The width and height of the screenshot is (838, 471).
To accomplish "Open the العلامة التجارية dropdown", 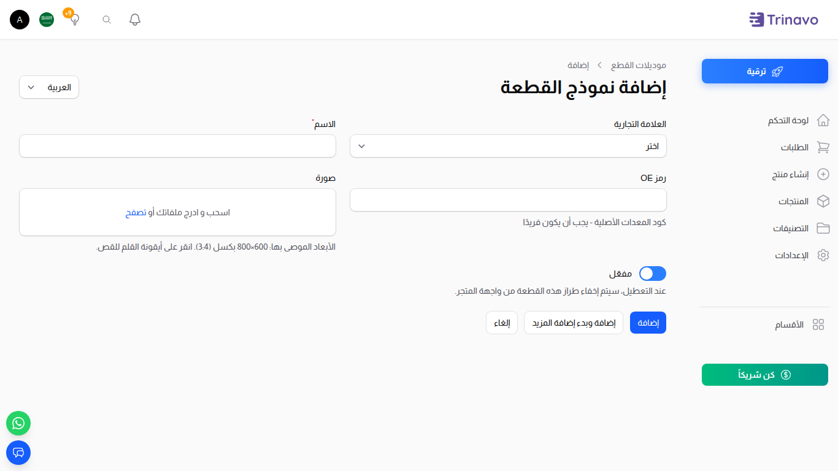I will tap(508, 146).
